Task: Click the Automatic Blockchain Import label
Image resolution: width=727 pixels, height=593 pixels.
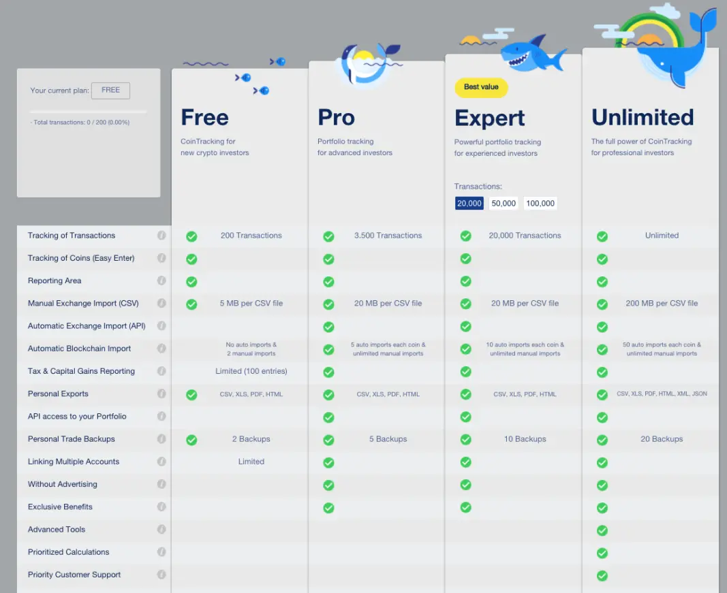Action: click(x=79, y=349)
